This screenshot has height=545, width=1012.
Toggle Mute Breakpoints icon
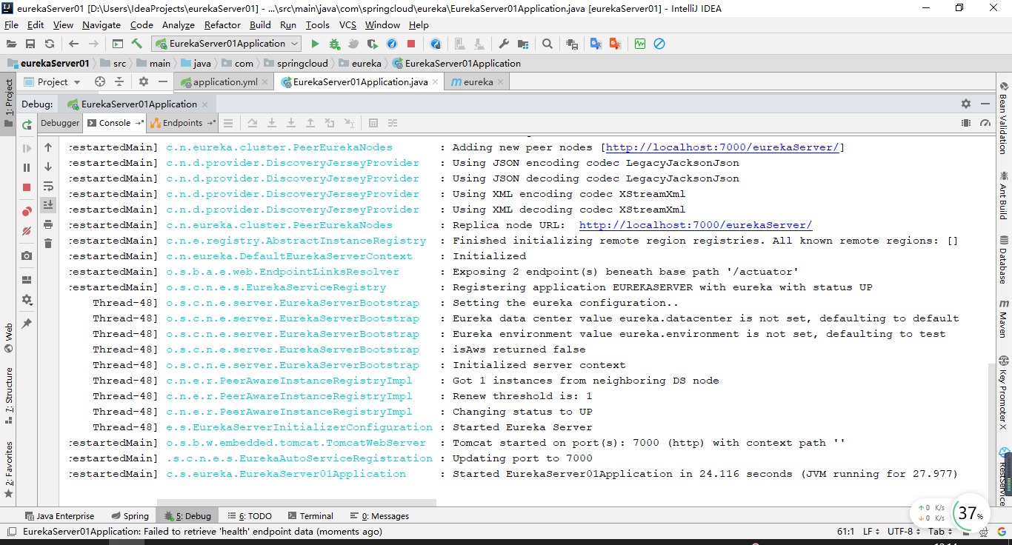27,231
